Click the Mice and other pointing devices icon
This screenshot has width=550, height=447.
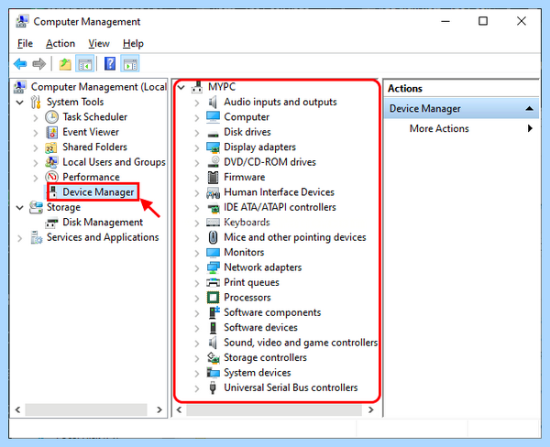click(213, 237)
